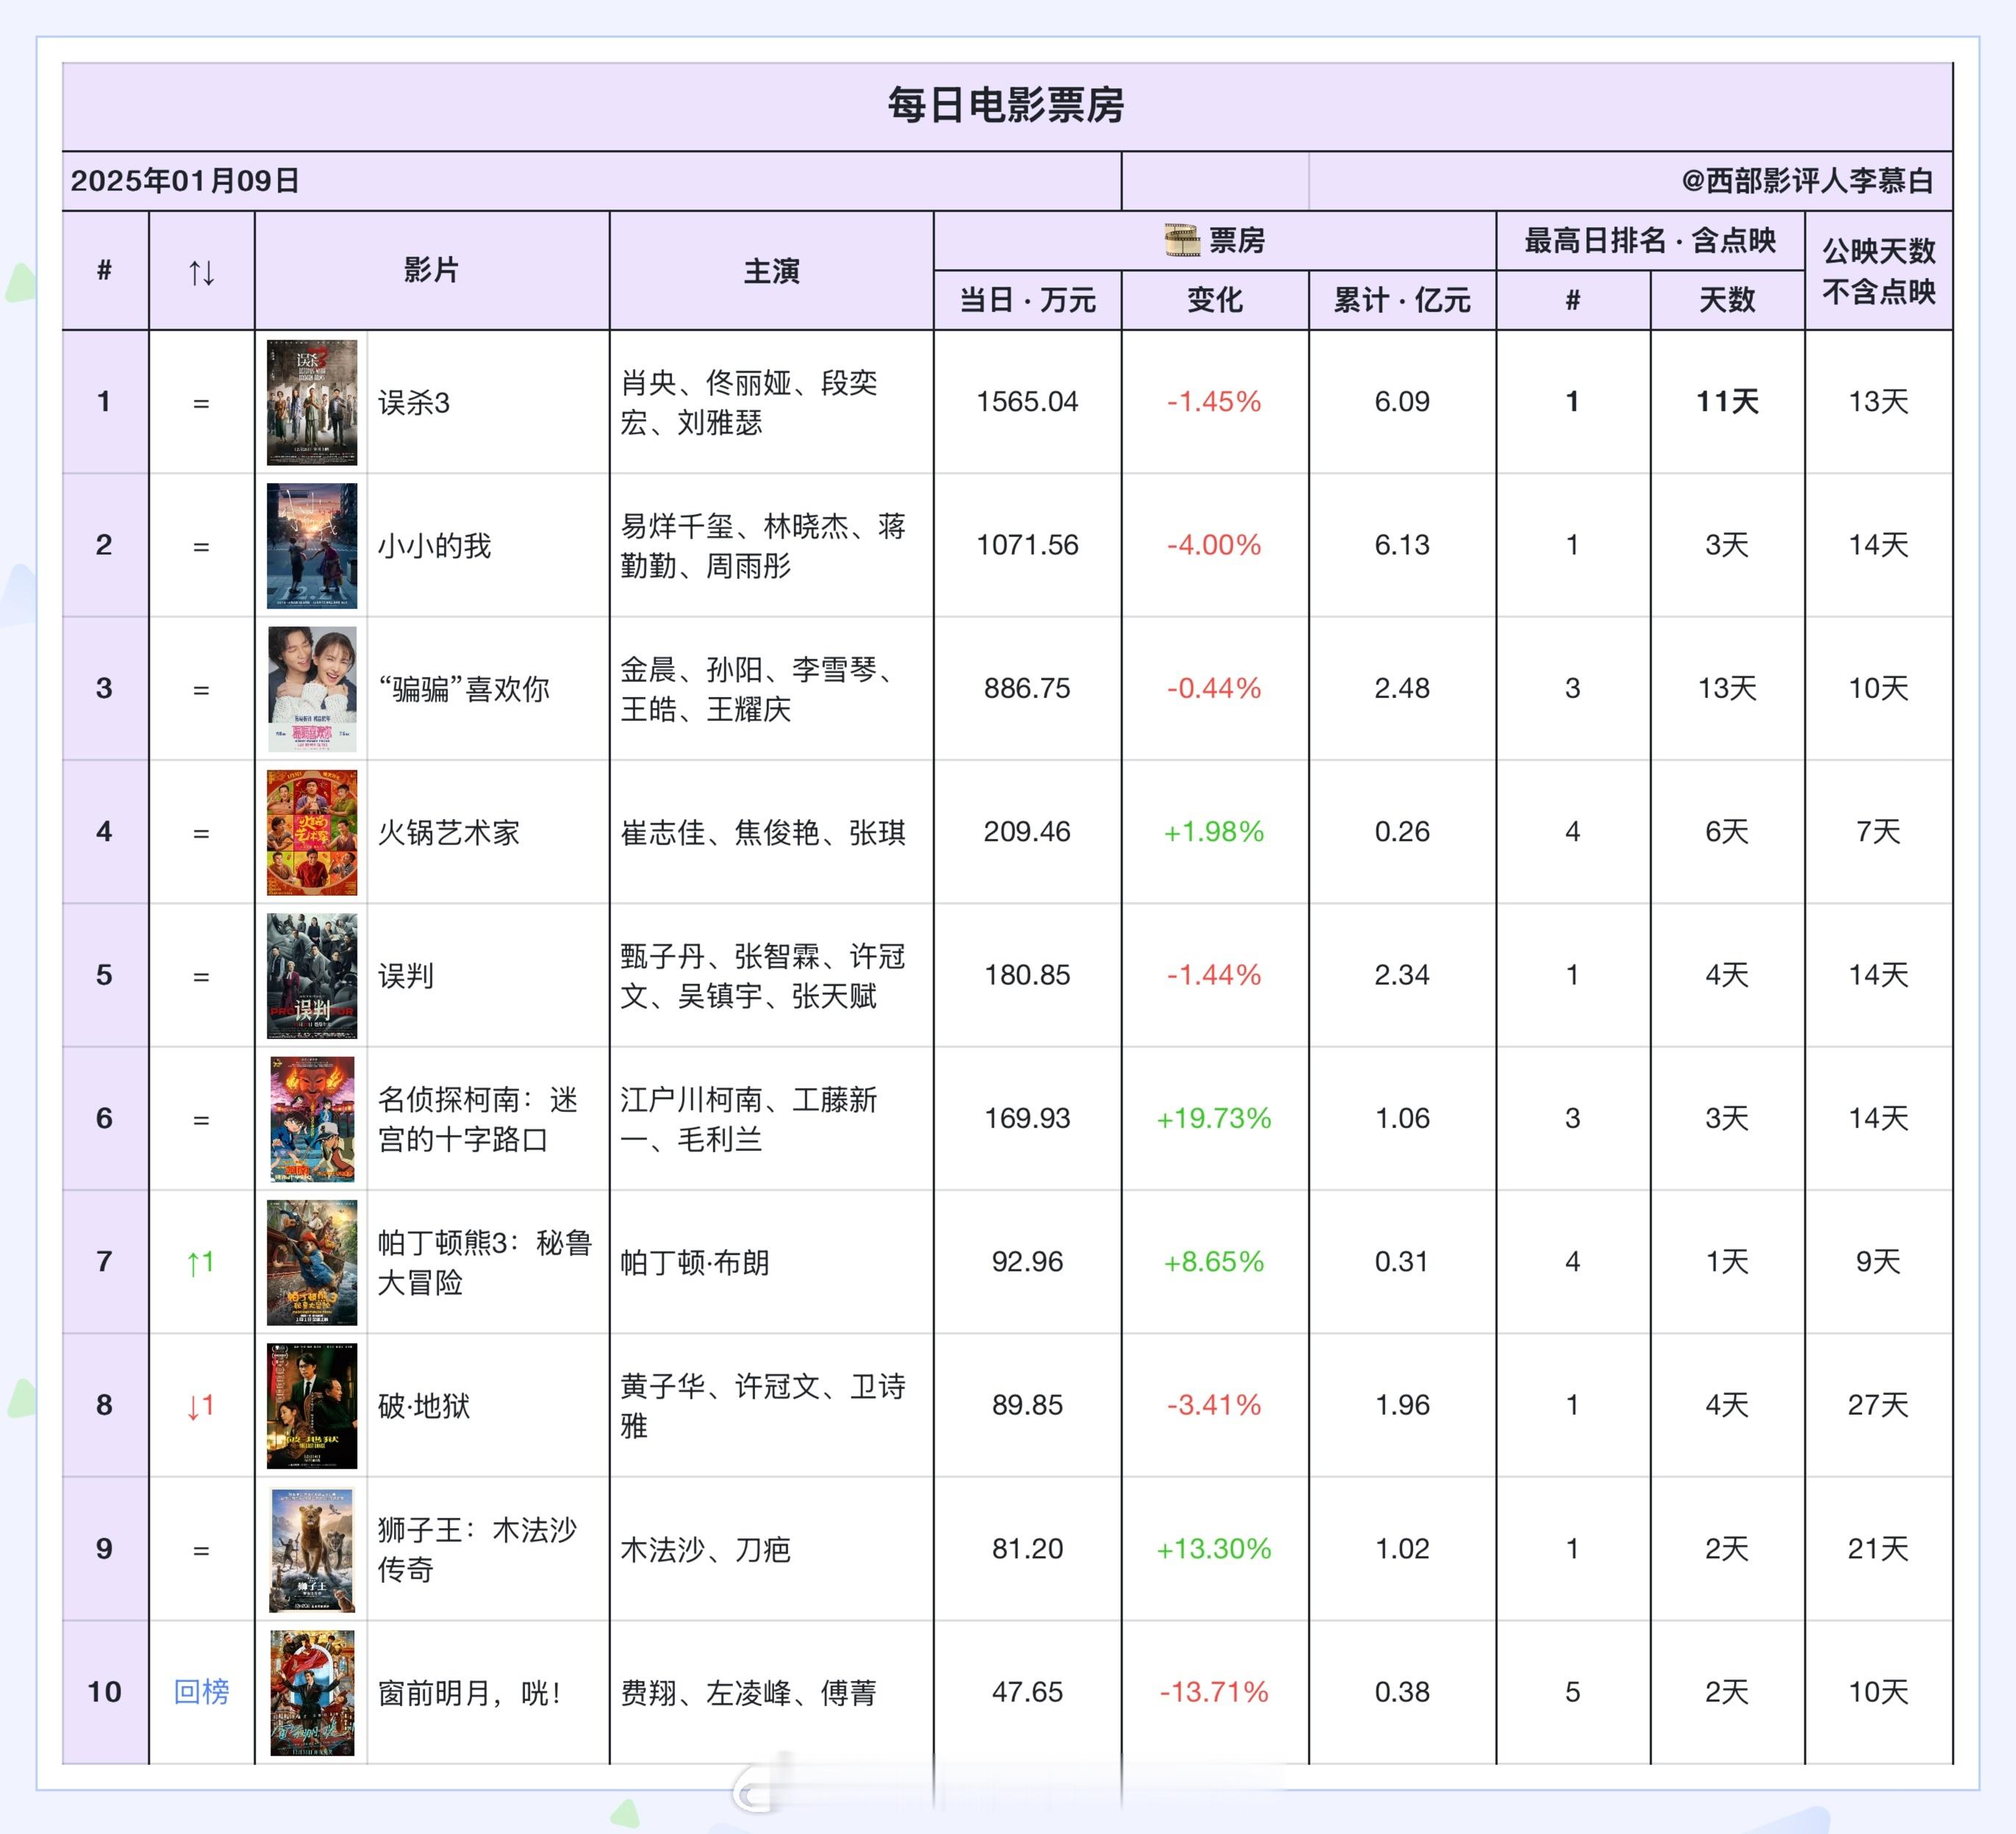Click the daily gross value 47.65
The height and width of the screenshot is (1834, 2016).
click(1027, 1692)
